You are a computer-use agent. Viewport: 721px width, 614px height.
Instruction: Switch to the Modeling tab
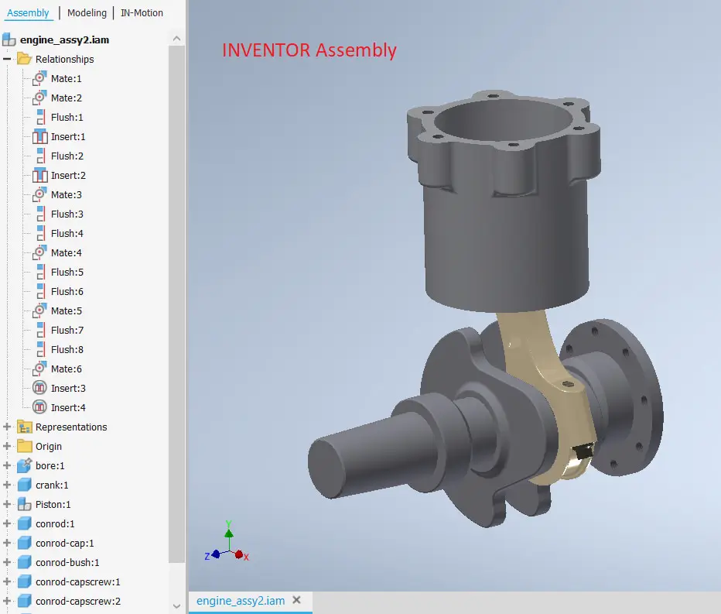click(x=86, y=12)
